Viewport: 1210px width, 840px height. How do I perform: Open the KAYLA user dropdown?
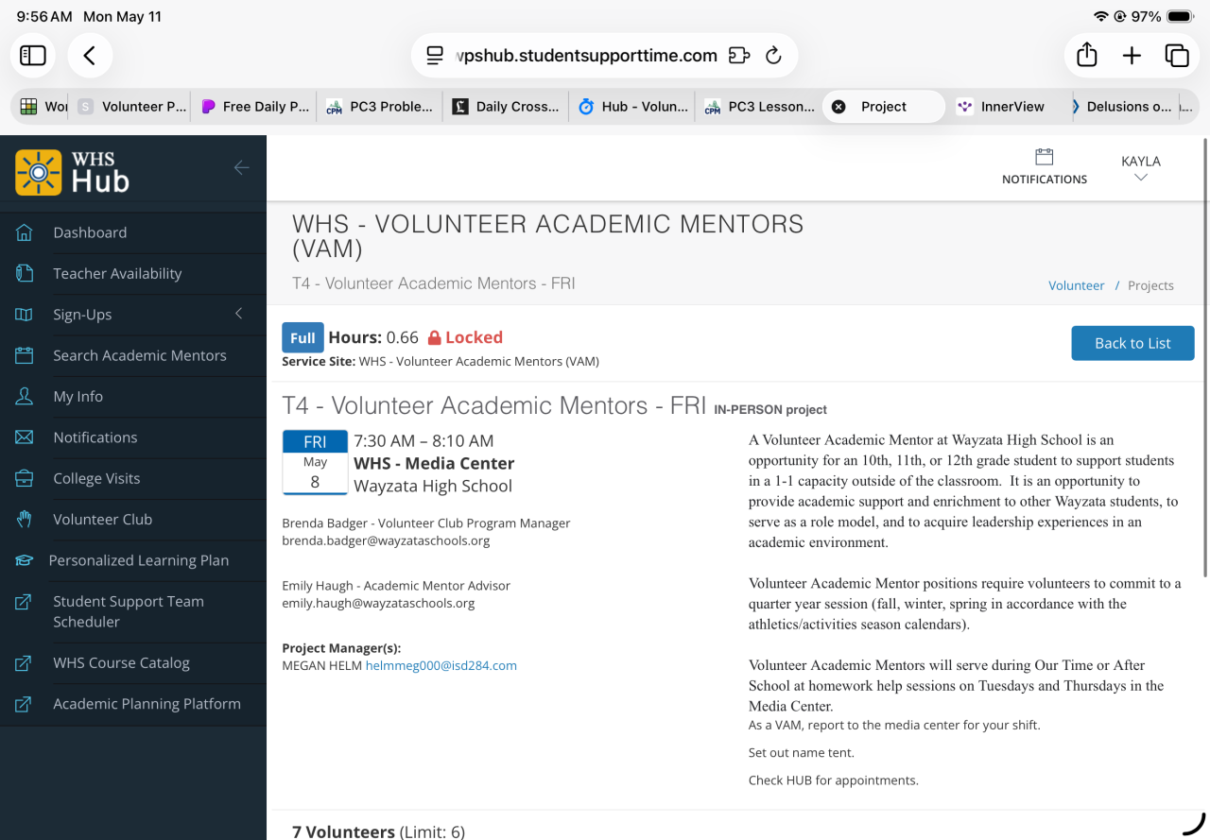[x=1141, y=167]
